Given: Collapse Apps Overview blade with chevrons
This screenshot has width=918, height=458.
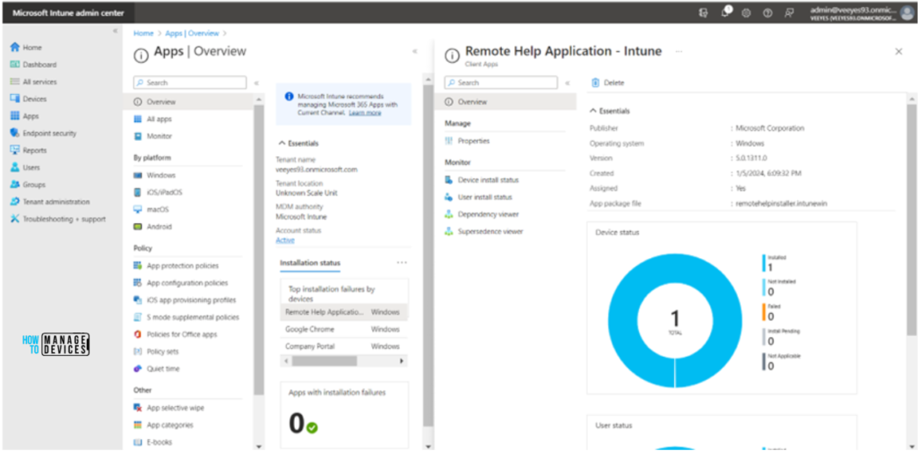Looking at the screenshot, I should (x=415, y=52).
